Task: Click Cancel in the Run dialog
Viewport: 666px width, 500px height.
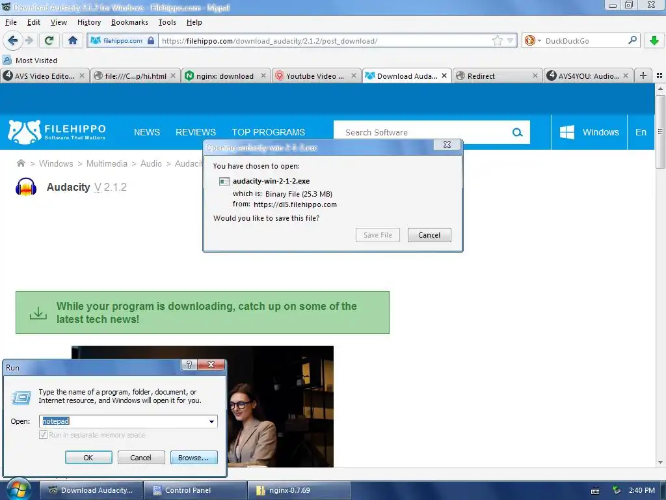Action: [140, 458]
